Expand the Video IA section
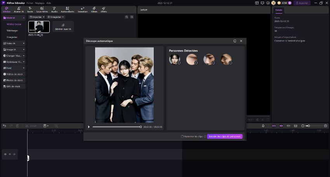 pos(14,43)
